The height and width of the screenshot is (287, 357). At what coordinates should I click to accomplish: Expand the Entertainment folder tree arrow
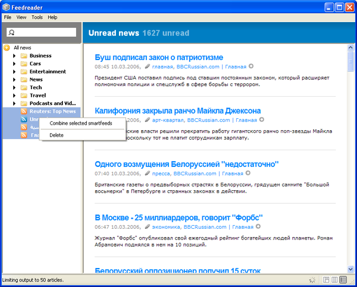[x=14, y=72]
